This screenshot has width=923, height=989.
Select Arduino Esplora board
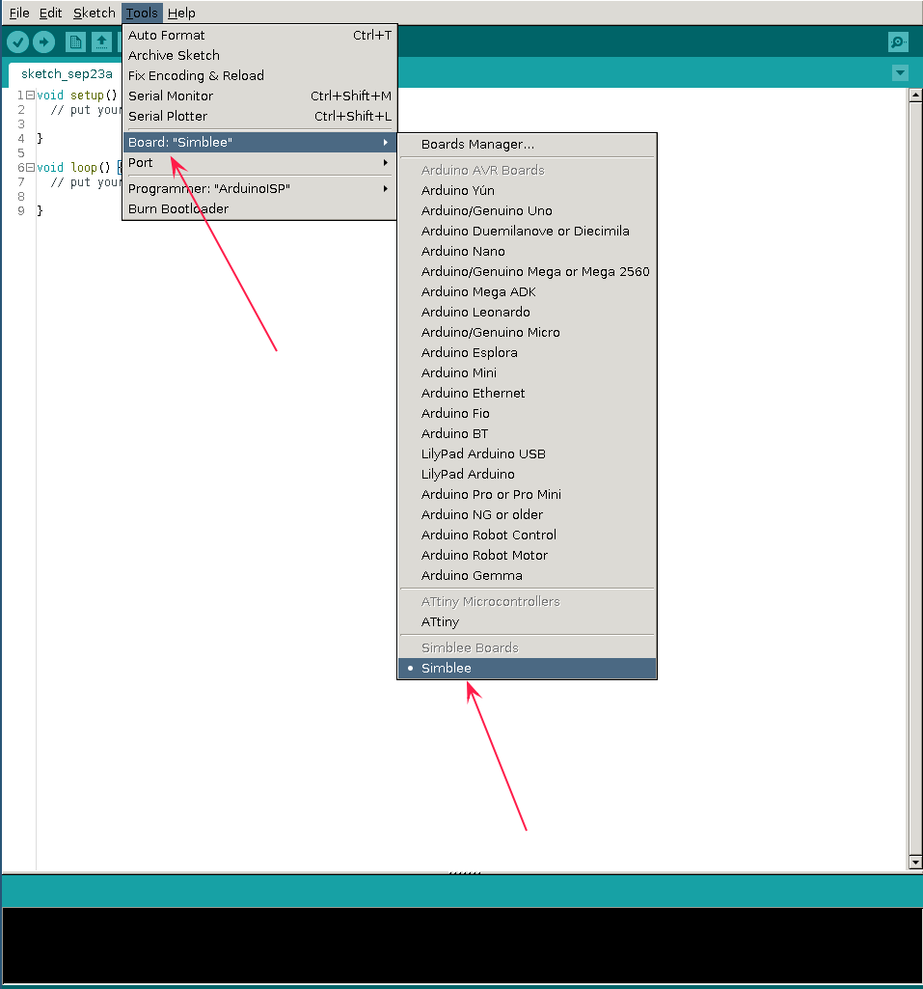(527, 352)
